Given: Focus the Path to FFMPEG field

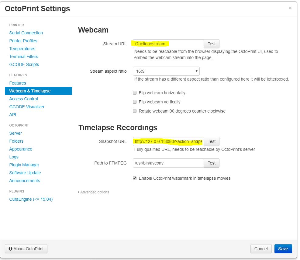Looking at the screenshot, I should [x=168, y=163].
